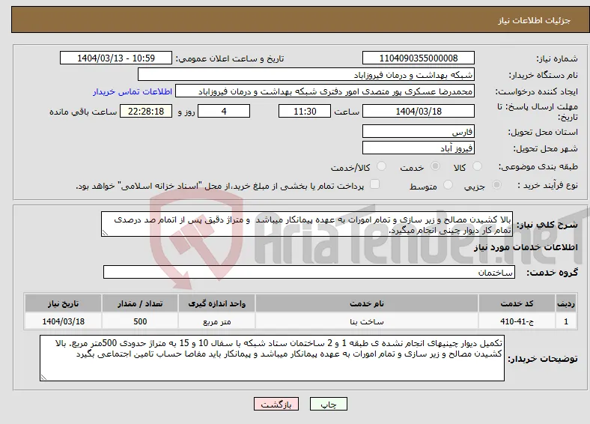Click the resize handle of description box
Viewport: 590px width, 424px height.
(105, 233)
